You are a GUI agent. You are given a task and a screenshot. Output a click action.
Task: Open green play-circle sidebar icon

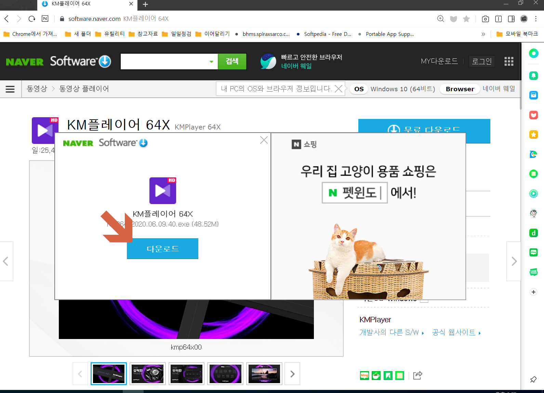click(533, 194)
